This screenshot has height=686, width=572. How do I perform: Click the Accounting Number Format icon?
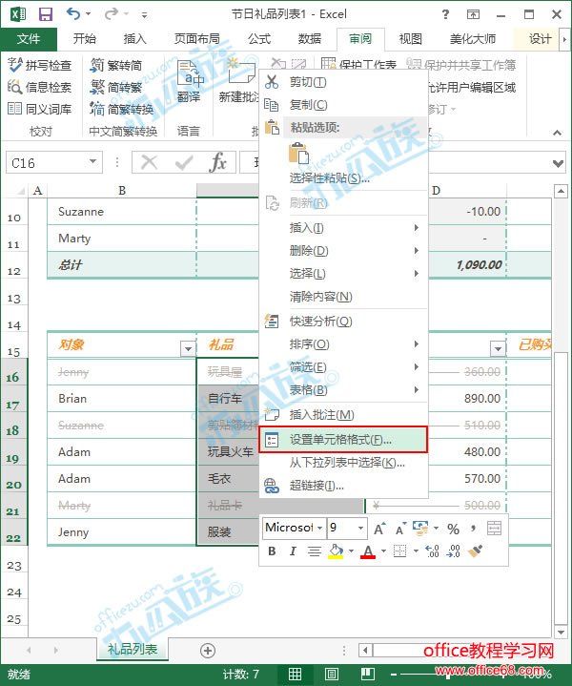coord(420,528)
